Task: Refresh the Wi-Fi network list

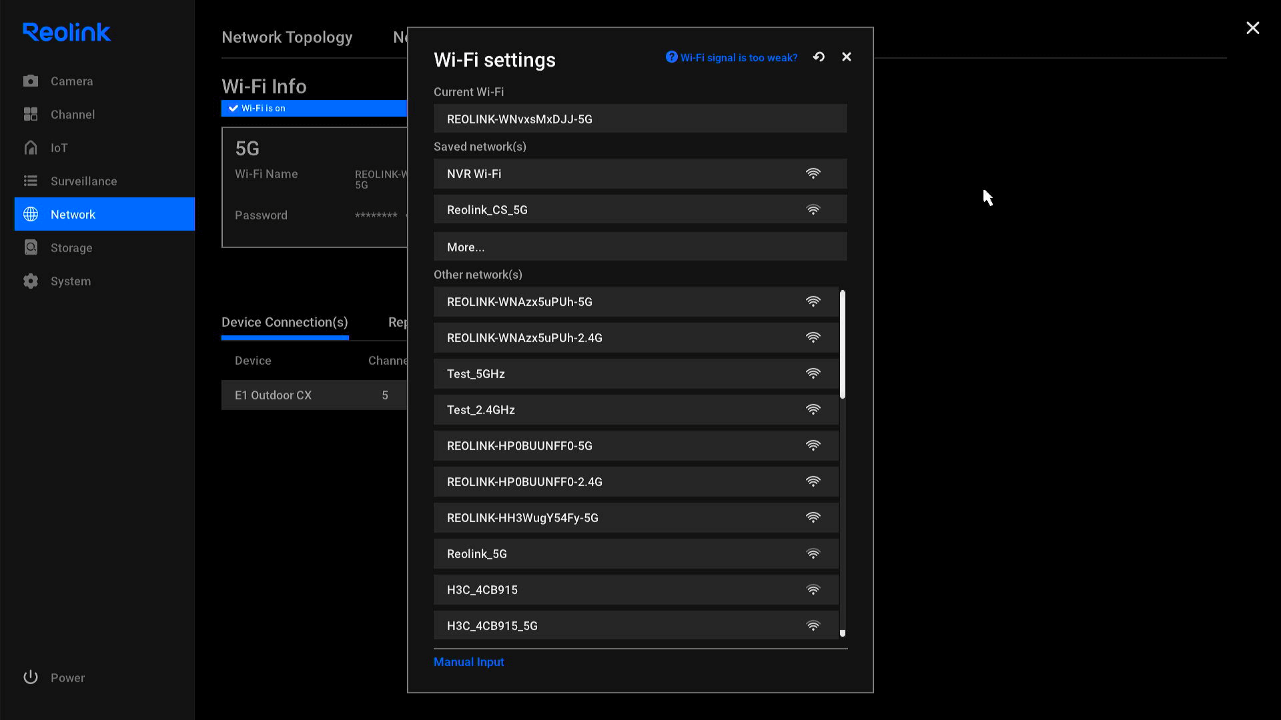Action: click(x=819, y=57)
